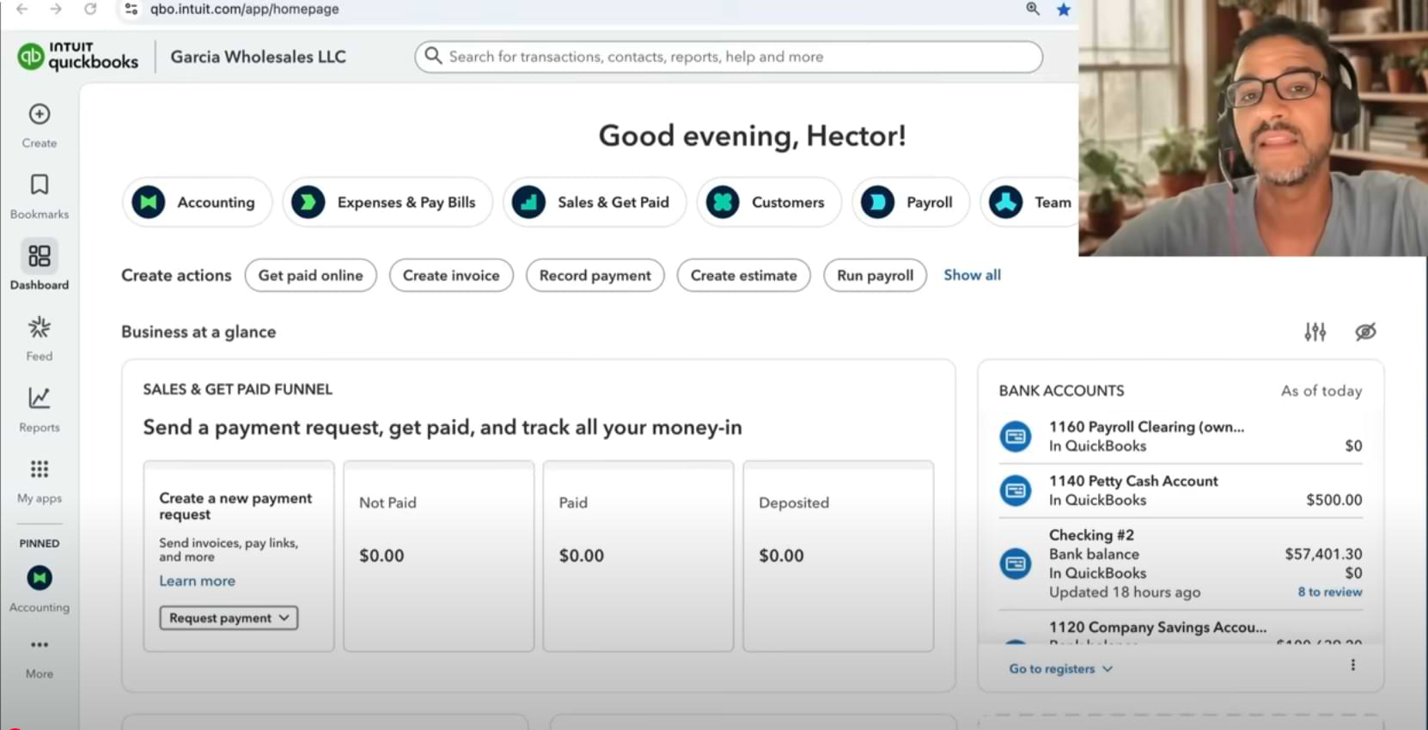Click the Paid card
The width and height of the screenshot is (1428, 730).
pyautogui.click(x=638, y=557)
